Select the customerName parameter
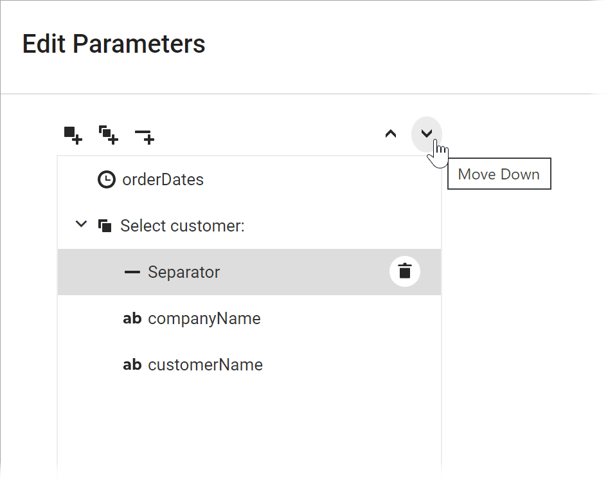Screen dimensions: 608x481 (x=205, y=365)
